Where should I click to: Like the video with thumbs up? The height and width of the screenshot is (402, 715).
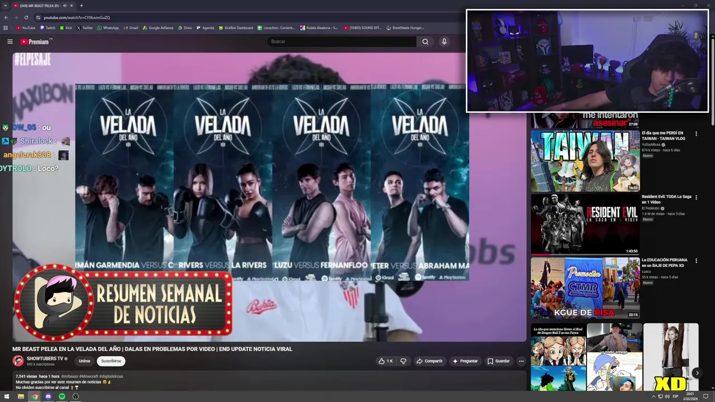(385, 361)
